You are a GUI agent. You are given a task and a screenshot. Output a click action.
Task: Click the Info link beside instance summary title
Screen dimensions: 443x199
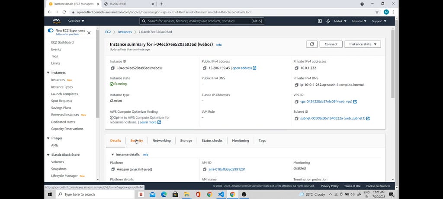pyautogui.click(x=219, y=45)
